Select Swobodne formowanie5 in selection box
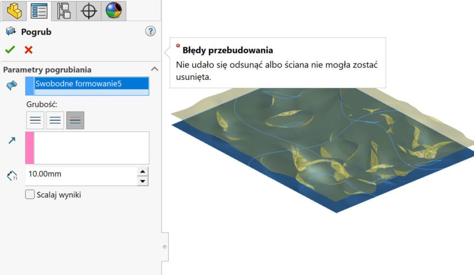This screenshot has height=275, width=474. 91,84
